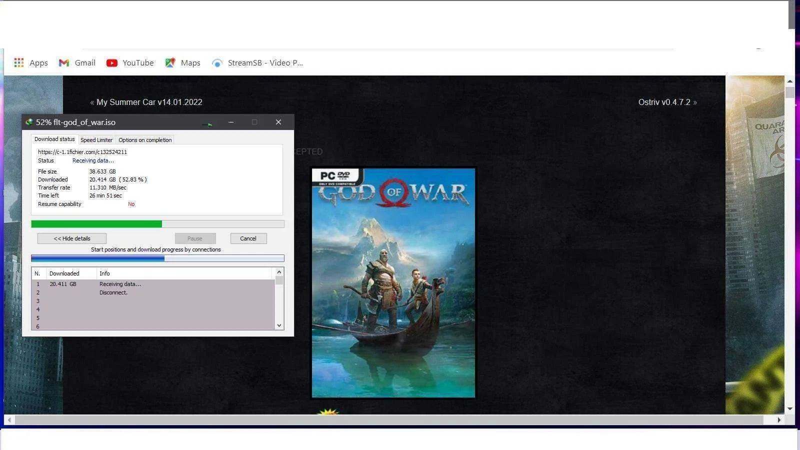
Task: Click the Resume capability No value
Action: [x=131, y=204]
